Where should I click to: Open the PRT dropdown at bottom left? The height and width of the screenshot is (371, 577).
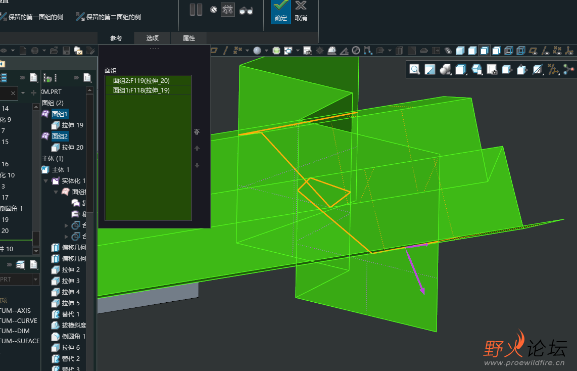click(x=36, y=280)
